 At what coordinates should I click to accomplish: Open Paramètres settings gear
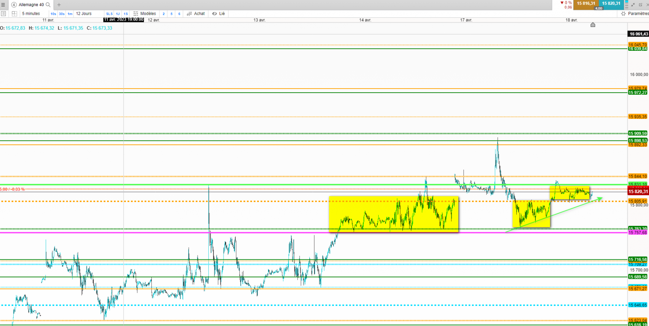tap(635, 14)
